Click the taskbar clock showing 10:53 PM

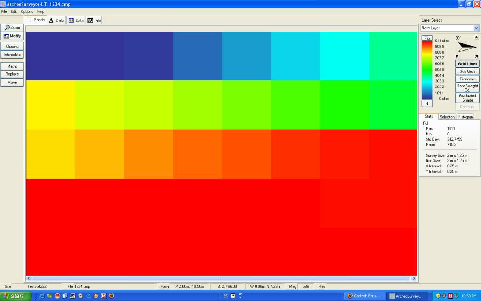[469, 296]
